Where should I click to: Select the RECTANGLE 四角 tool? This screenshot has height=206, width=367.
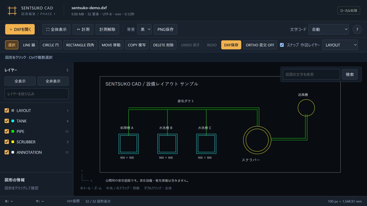[80, 45]
